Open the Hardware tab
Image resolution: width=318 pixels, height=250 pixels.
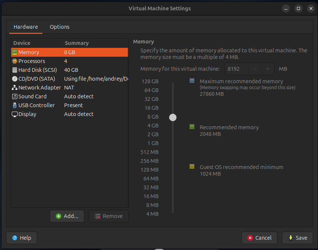click(x=26, y=27)
